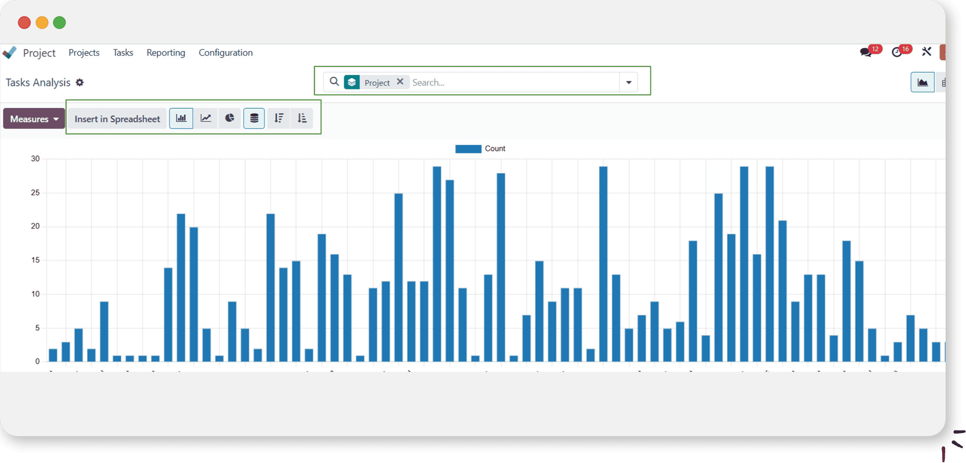The width and height of the screenshot is (966, 463).
Task: Sort chart bars in descending order
Action: pos(279,118)
